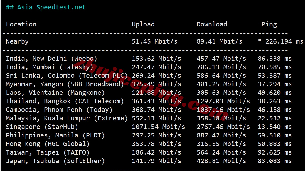The width and height of the screenshot is (305, 171).
Task: Click the 'Download' column header
Action: [212, 24]
